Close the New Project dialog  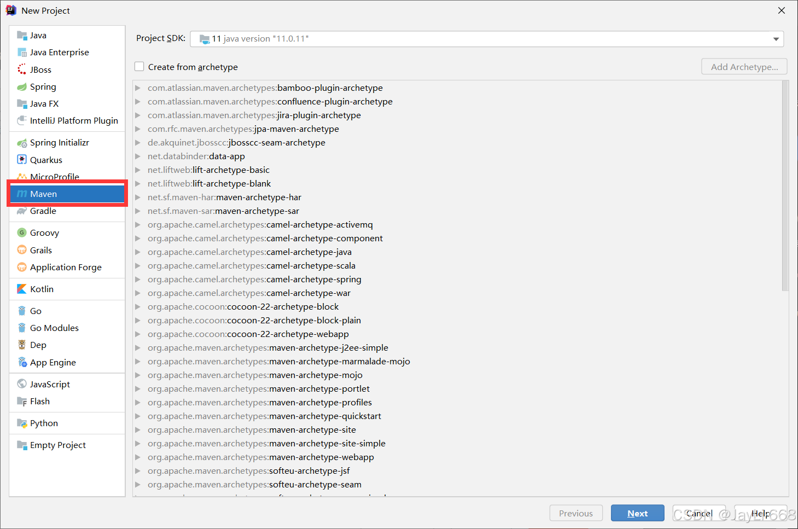(x=782, y=10)
